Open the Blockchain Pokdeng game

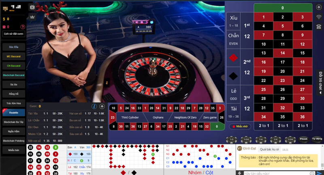14,141
